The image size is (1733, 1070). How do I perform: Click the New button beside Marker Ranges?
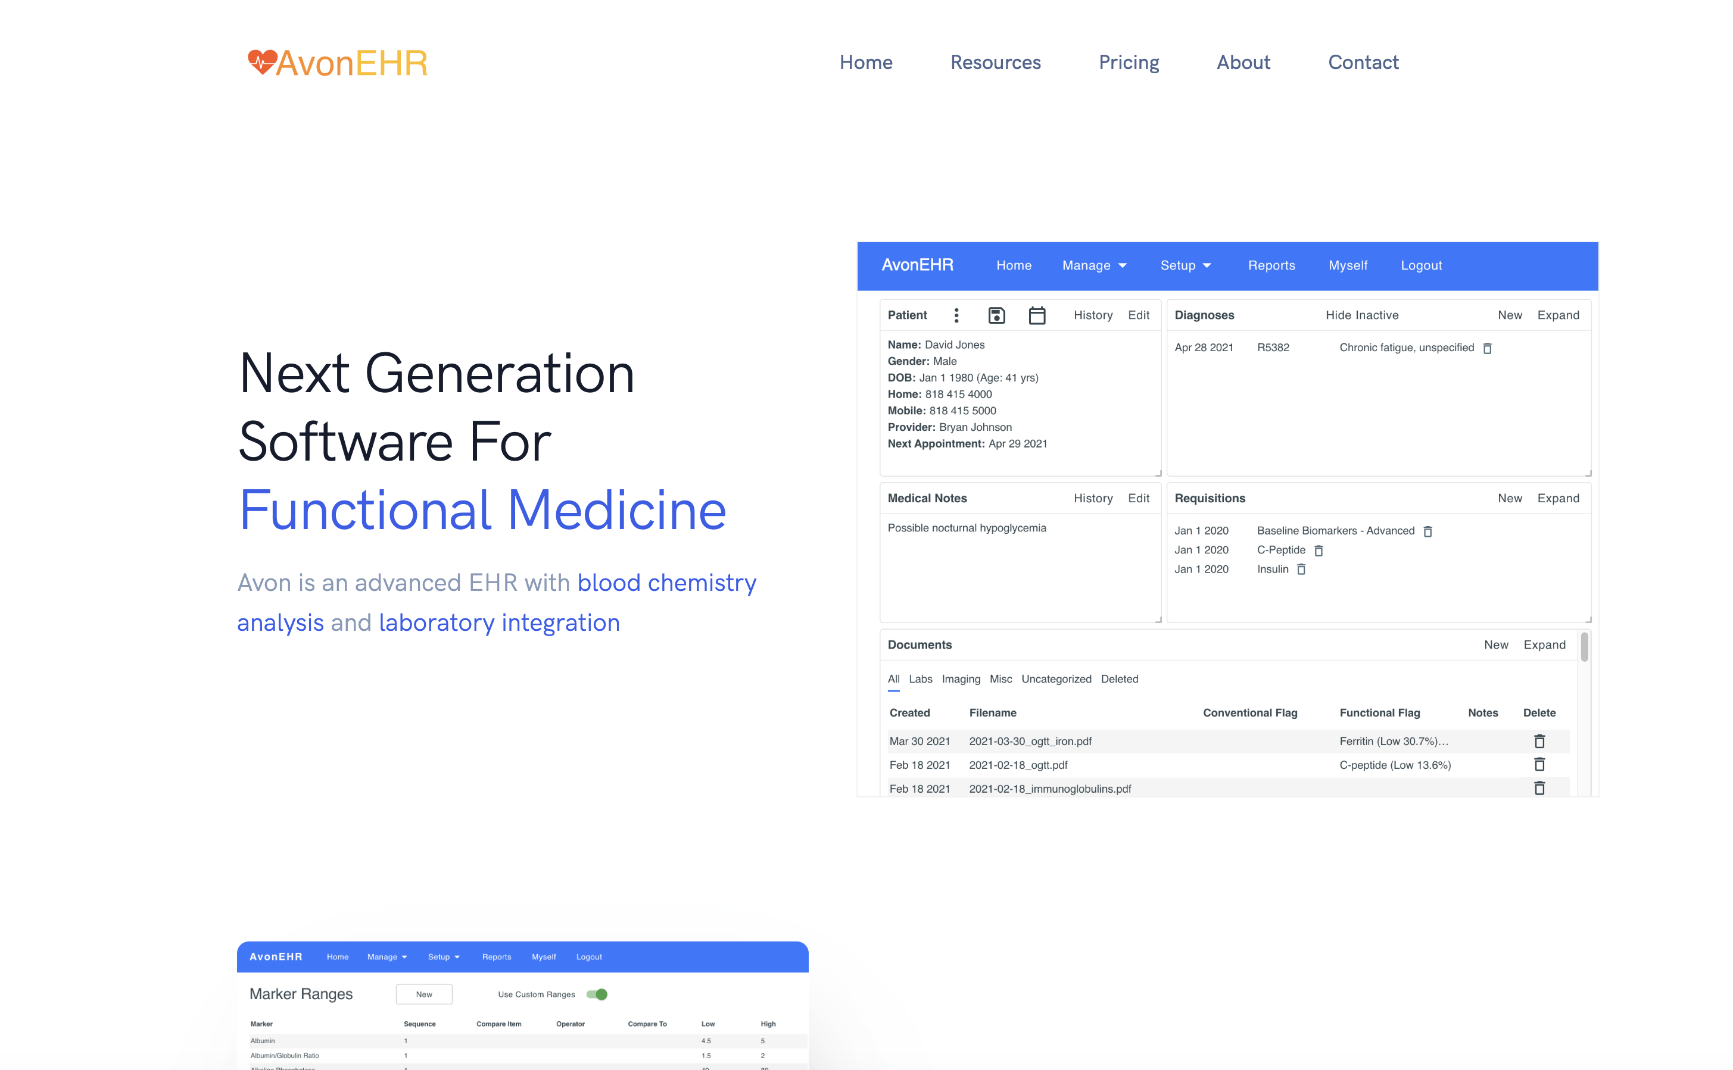[423, 994]
